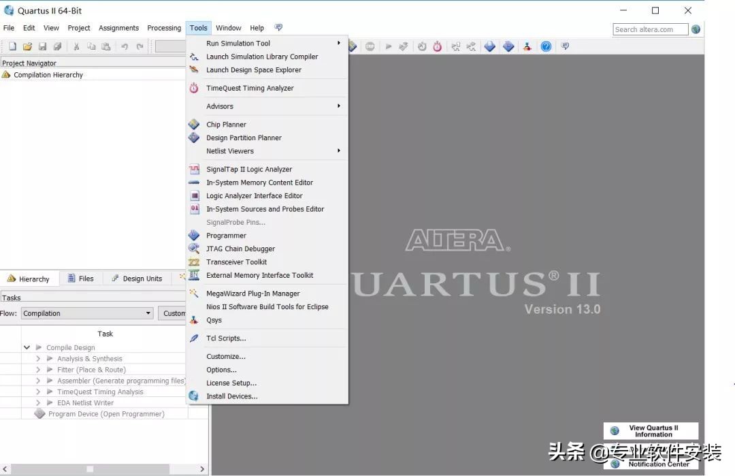Screen dimensions: 735x476
Task: Click the Search altera.com input field
Action: 650,29
